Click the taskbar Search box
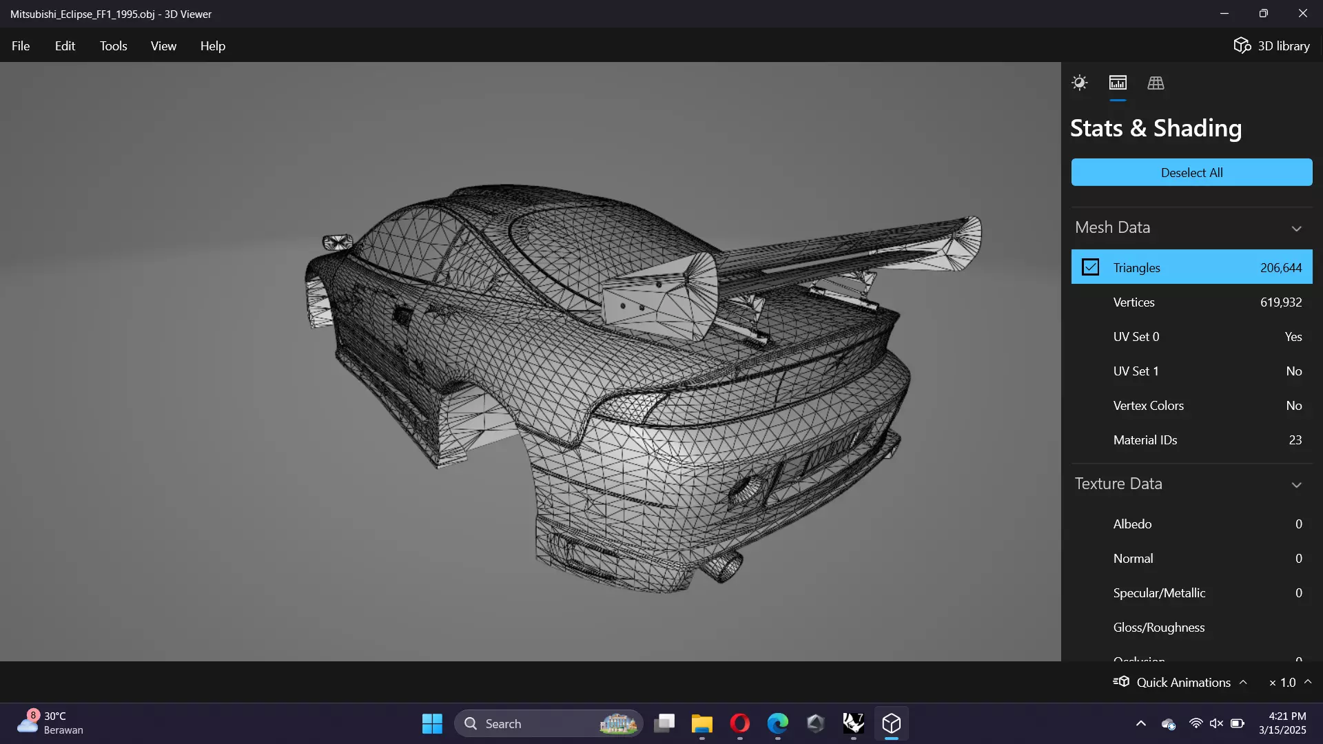This screenshot has width=1323, height=744. point(548,723)
